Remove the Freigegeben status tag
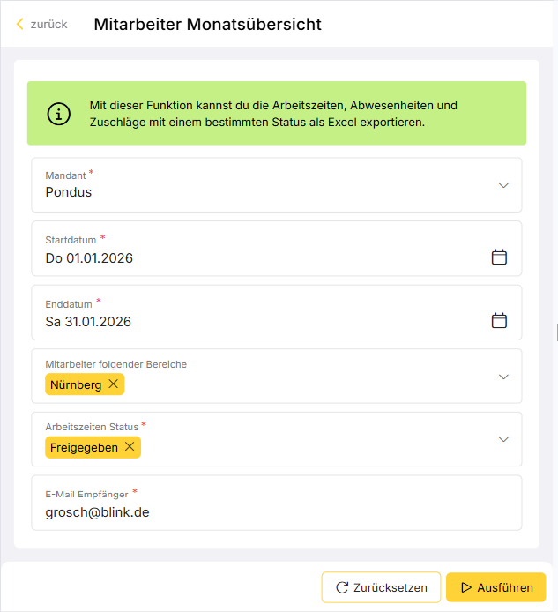This screenshot has width=558, height=612. 130,446
